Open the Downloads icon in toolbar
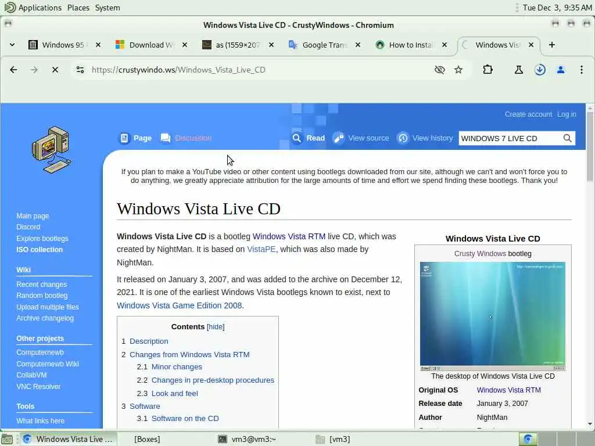Image resolution: width=595 pixels, height=446 pixels. [x=540, y=70]
